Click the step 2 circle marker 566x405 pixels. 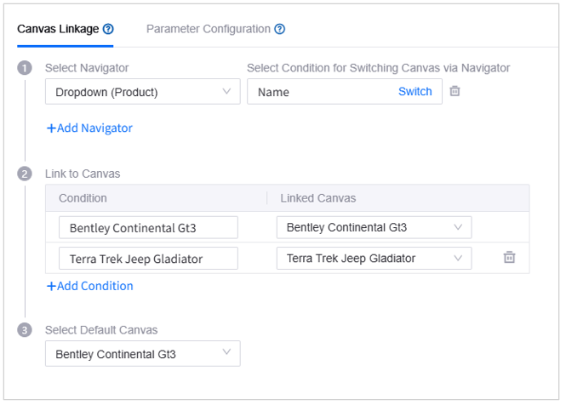tap(25, 174)
